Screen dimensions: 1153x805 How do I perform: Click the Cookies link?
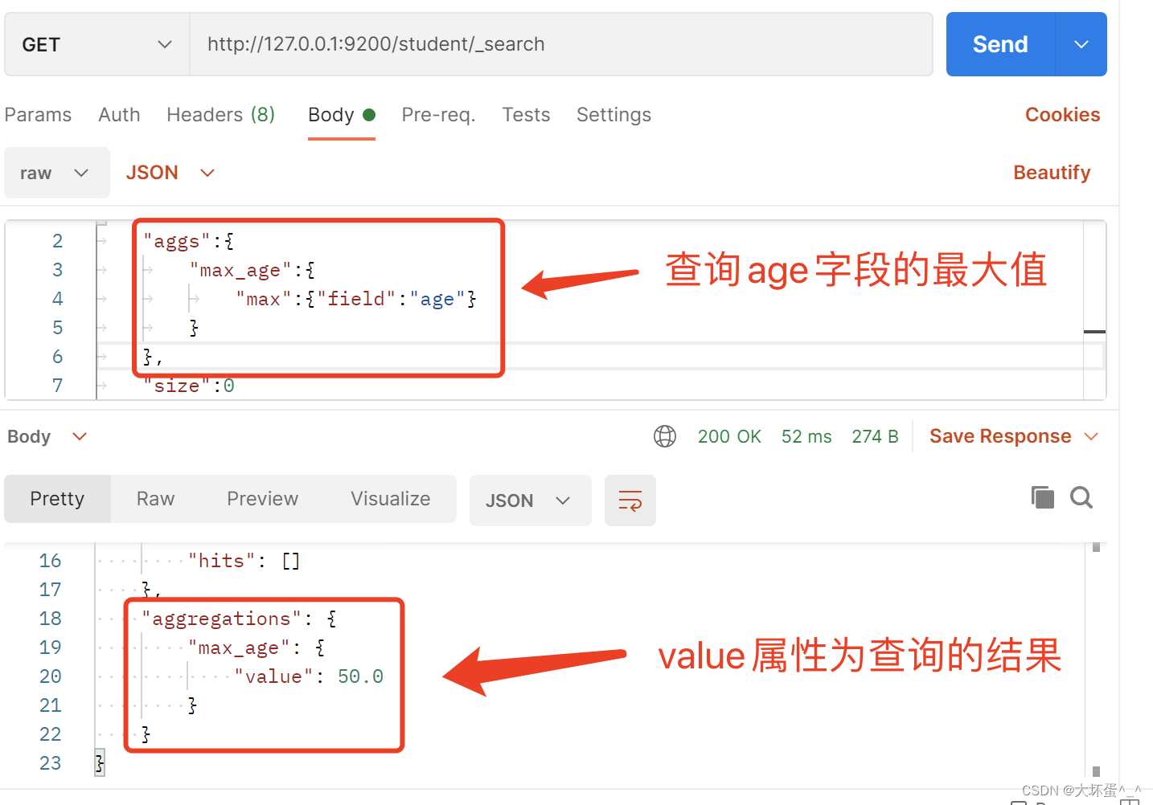tap(1062, 115)
